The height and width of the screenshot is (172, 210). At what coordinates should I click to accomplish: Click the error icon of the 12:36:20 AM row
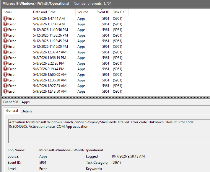[x=5, y=80]
